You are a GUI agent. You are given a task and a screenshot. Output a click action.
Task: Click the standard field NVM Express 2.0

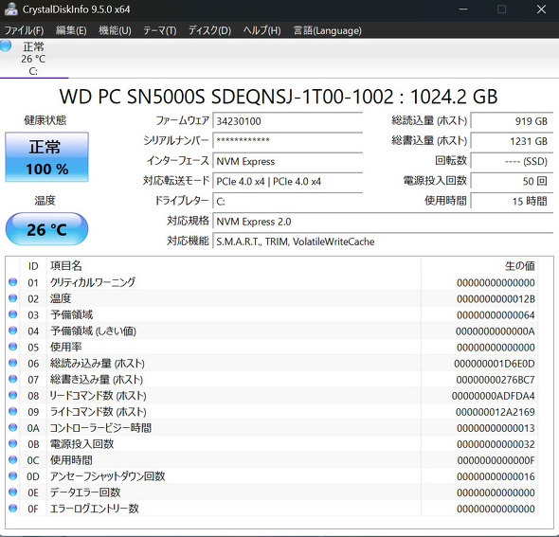point(383,222)
